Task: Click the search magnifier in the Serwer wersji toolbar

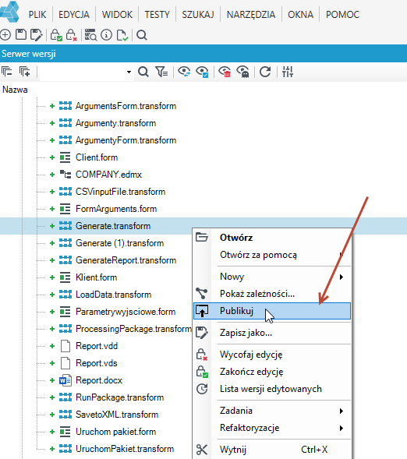Action: click(x=143, y=72)
